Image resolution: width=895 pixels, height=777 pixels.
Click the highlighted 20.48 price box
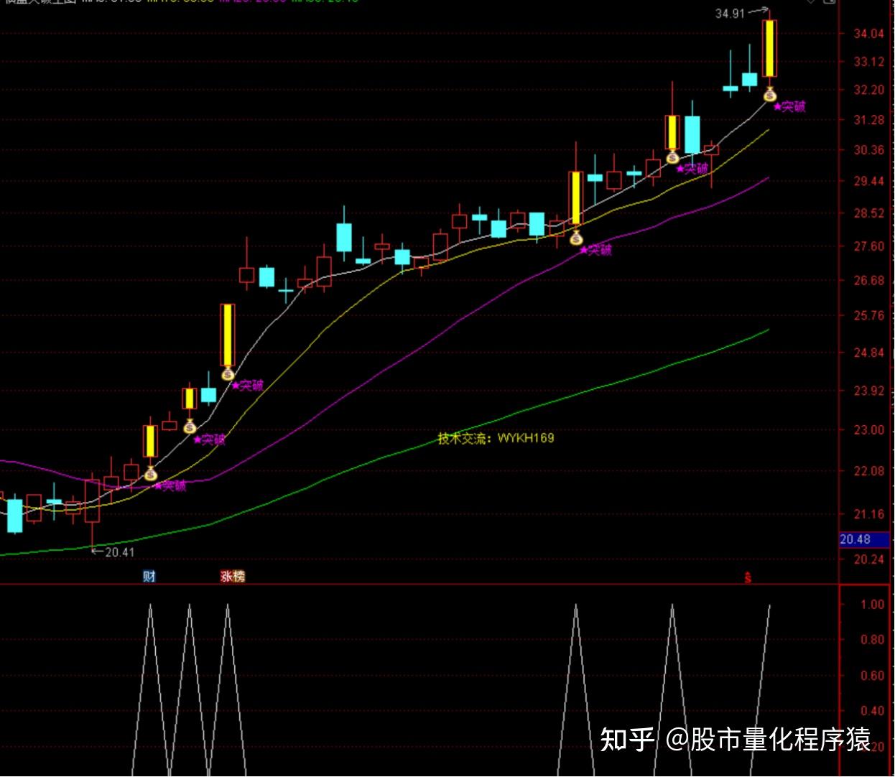click(x=864, y=539)
